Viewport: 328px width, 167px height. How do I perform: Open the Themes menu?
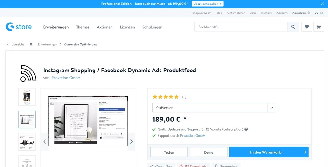[x=83, y=27]
